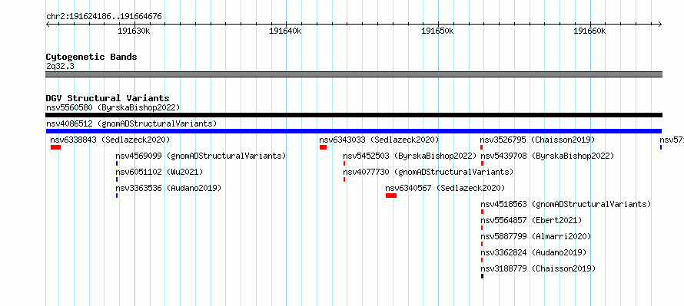
Task: Click the 191630k ruler tick label
Action: point(134,31)
